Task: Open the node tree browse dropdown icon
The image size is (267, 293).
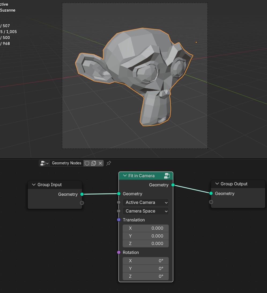Action: point(44,163)
